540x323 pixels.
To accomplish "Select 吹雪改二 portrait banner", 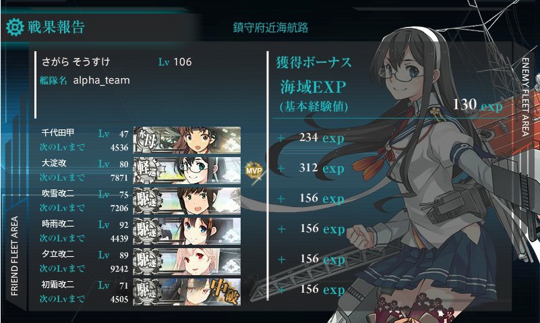I will tap(187, 200).
